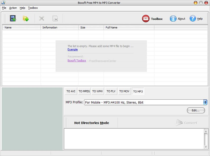Open the MP3 Profile dropdown arrow
The height and width of the screenshot is (156, 210).
point(205,102)
